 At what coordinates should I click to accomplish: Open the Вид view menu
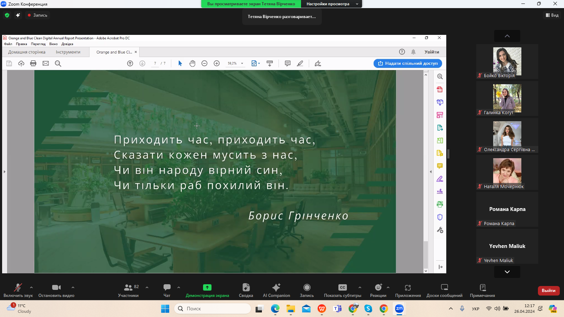pos(552,15)
